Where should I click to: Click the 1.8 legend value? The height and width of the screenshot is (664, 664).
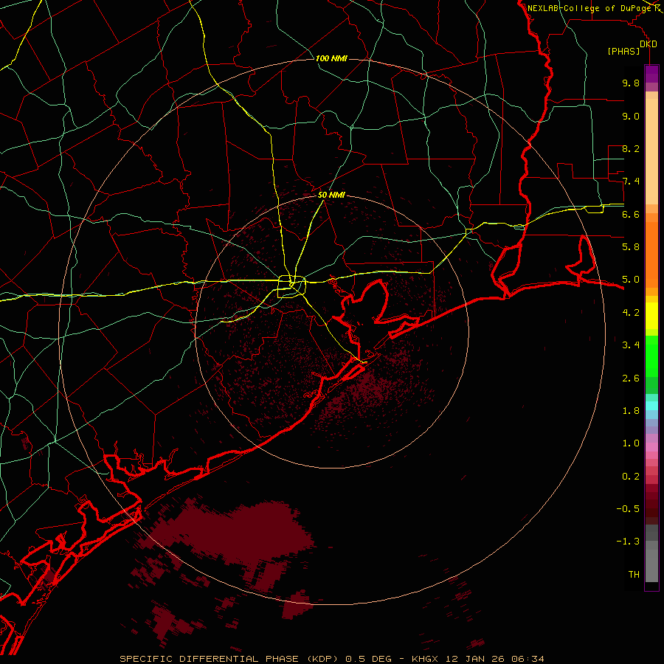(631, 411)
